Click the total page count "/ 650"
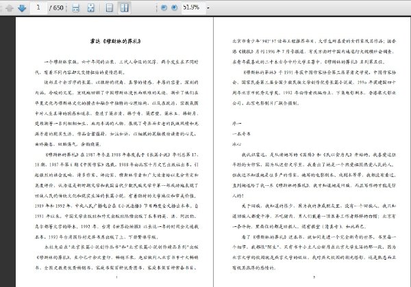Image resolution: width=411 pixels, height=287 pixels. tap(56, 8)
